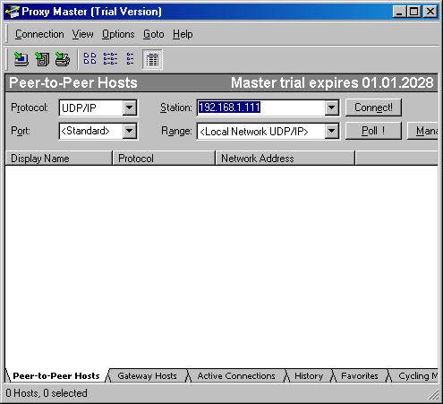Viewport: 443px width, 404px height.
Task: Switch to list view icon
Action: pyautogui.click(x=131, y=59)
